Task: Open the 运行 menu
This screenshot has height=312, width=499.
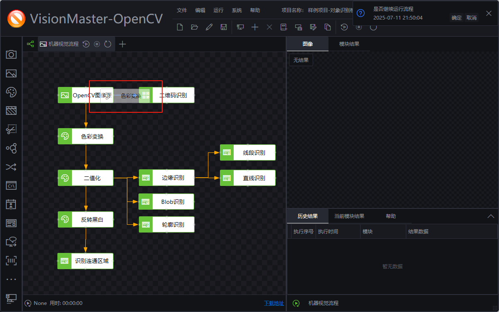Action: [218, 10]
